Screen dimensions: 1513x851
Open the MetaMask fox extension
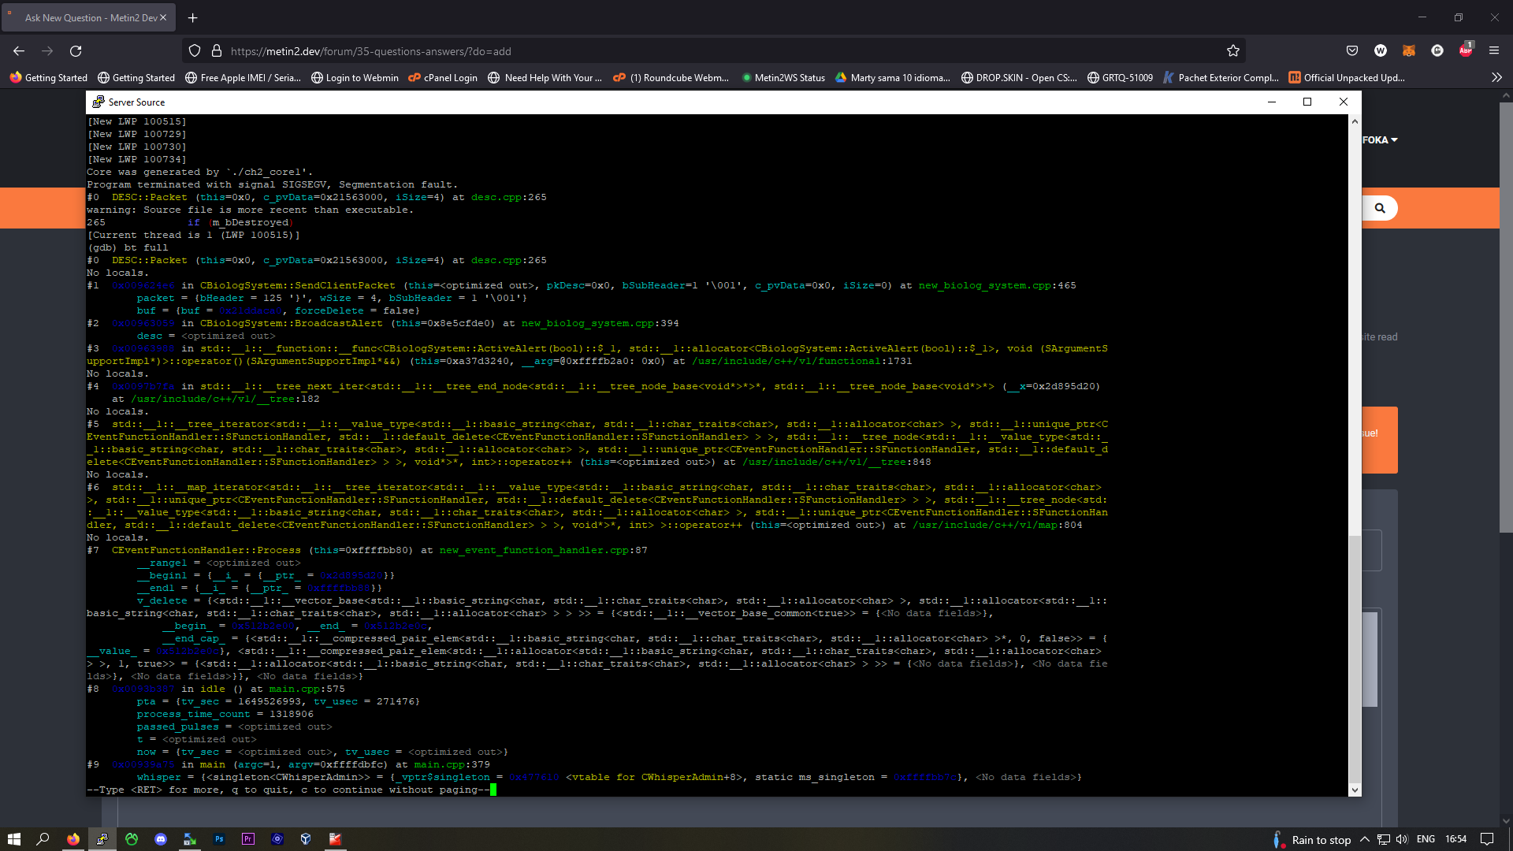coord(1409,51)
